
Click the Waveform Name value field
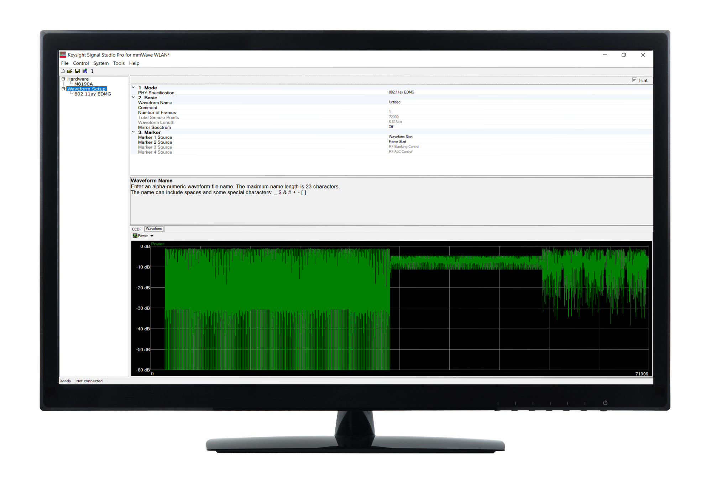394,102
